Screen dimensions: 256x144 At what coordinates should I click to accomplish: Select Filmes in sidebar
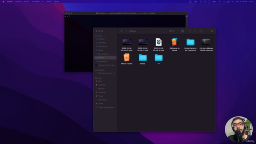[105, 58]
